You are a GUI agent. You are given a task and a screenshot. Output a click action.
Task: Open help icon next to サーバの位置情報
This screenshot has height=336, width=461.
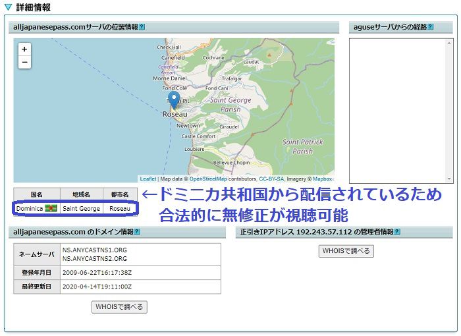point(142,27)
